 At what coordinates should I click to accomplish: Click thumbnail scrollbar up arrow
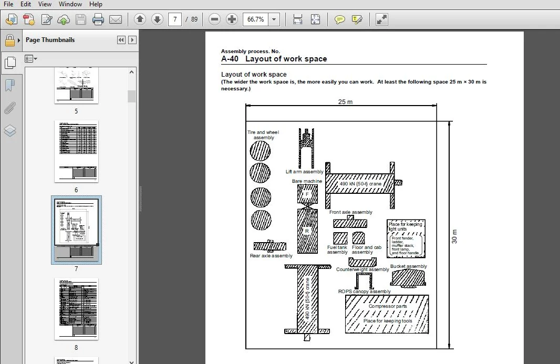click(x=131, y=72)
